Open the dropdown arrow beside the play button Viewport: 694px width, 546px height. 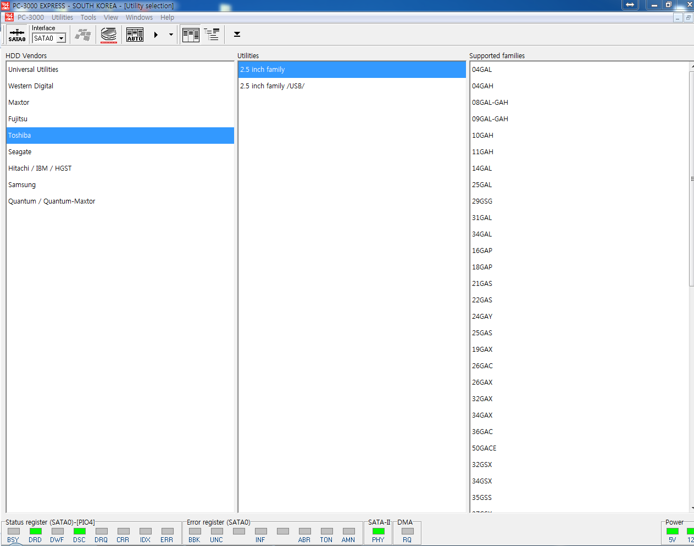point(171,35)
